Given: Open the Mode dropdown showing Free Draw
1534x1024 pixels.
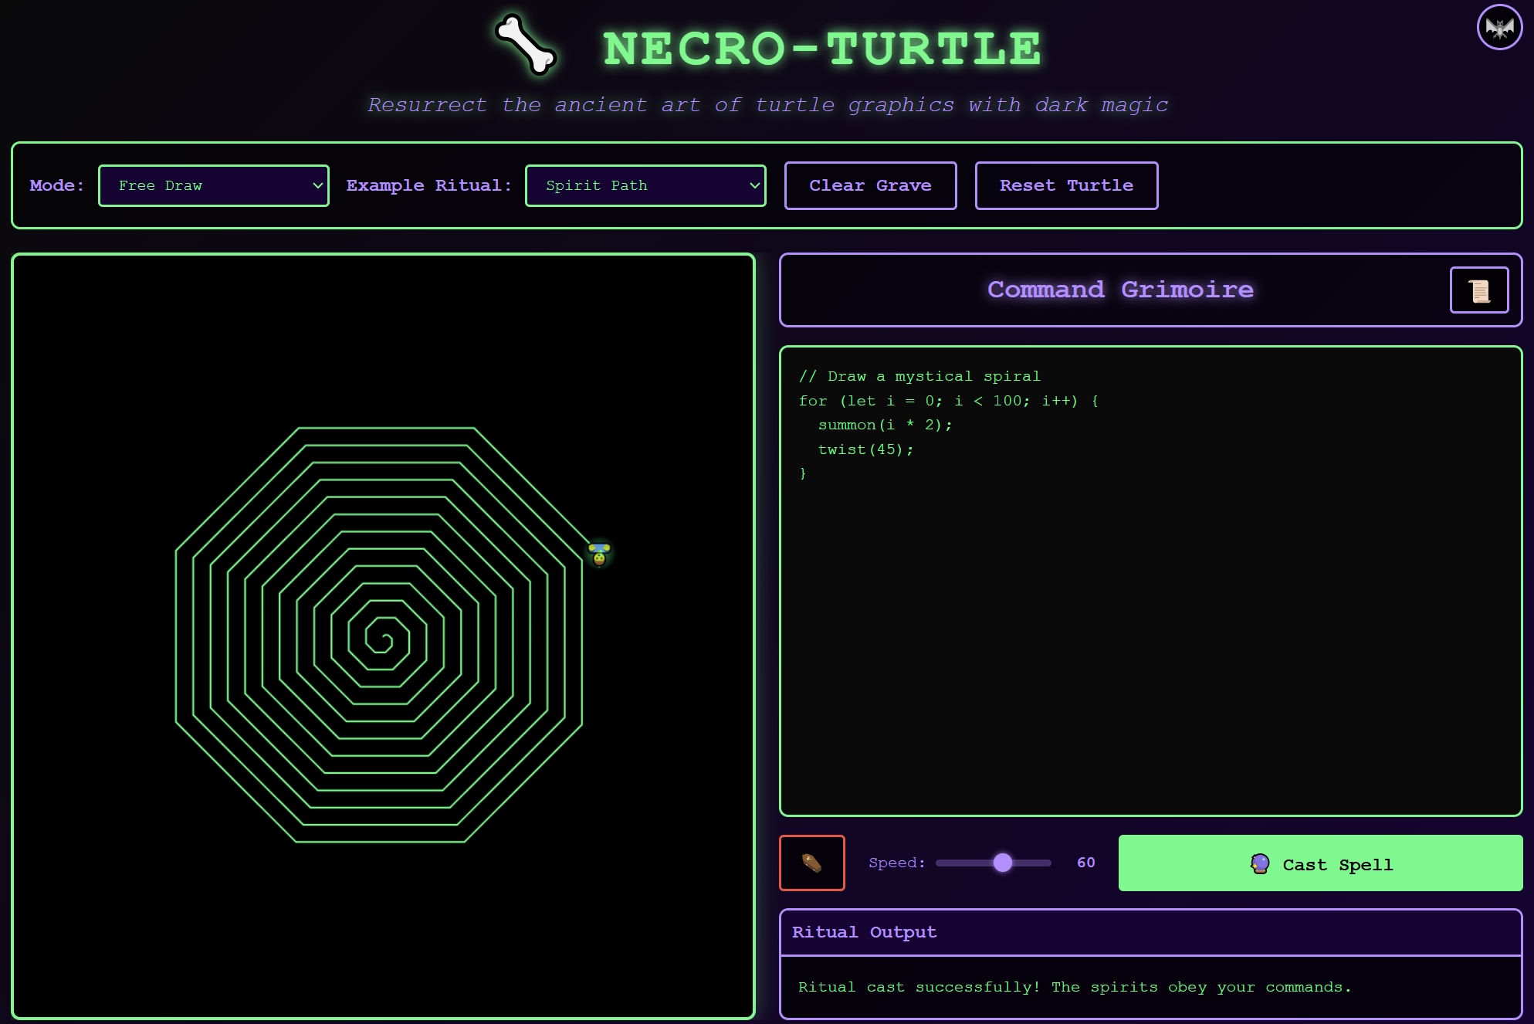Looking at the screenshot, I should (x=214, y=186).
